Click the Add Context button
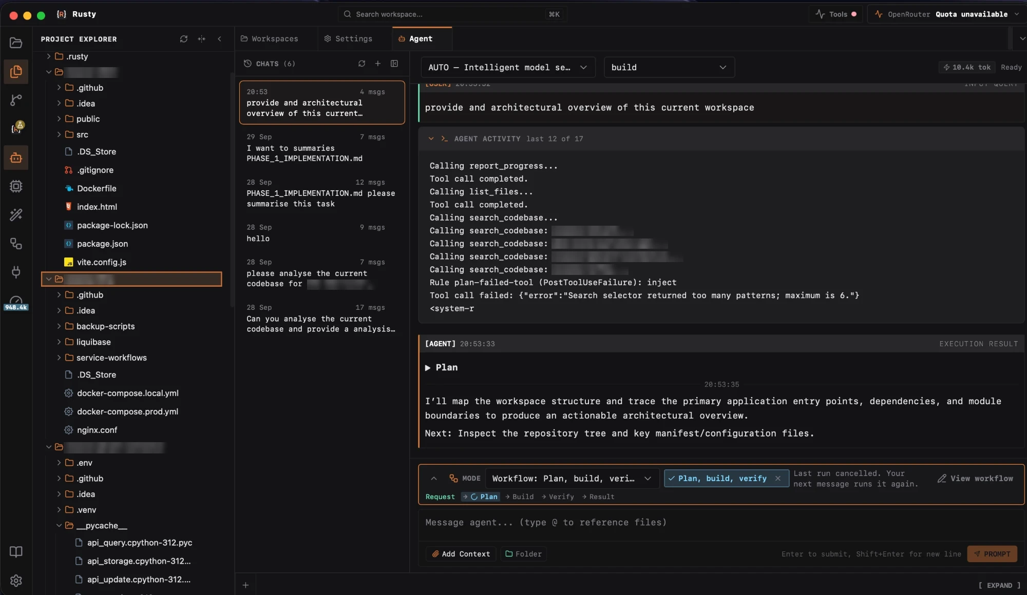Image resolution: width=1027 pixels, height=595 pixels. (461, 554)
